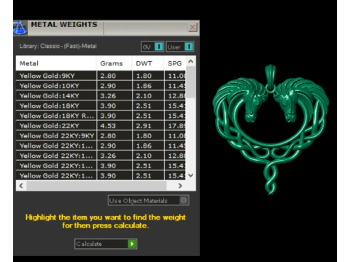
Task: Select the Yellow Gold:22KY row
Action: coord(101,126)
